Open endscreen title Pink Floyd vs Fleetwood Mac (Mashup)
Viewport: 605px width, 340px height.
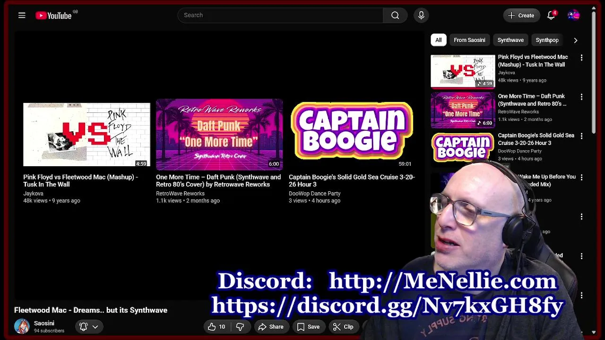pos(80,181)
